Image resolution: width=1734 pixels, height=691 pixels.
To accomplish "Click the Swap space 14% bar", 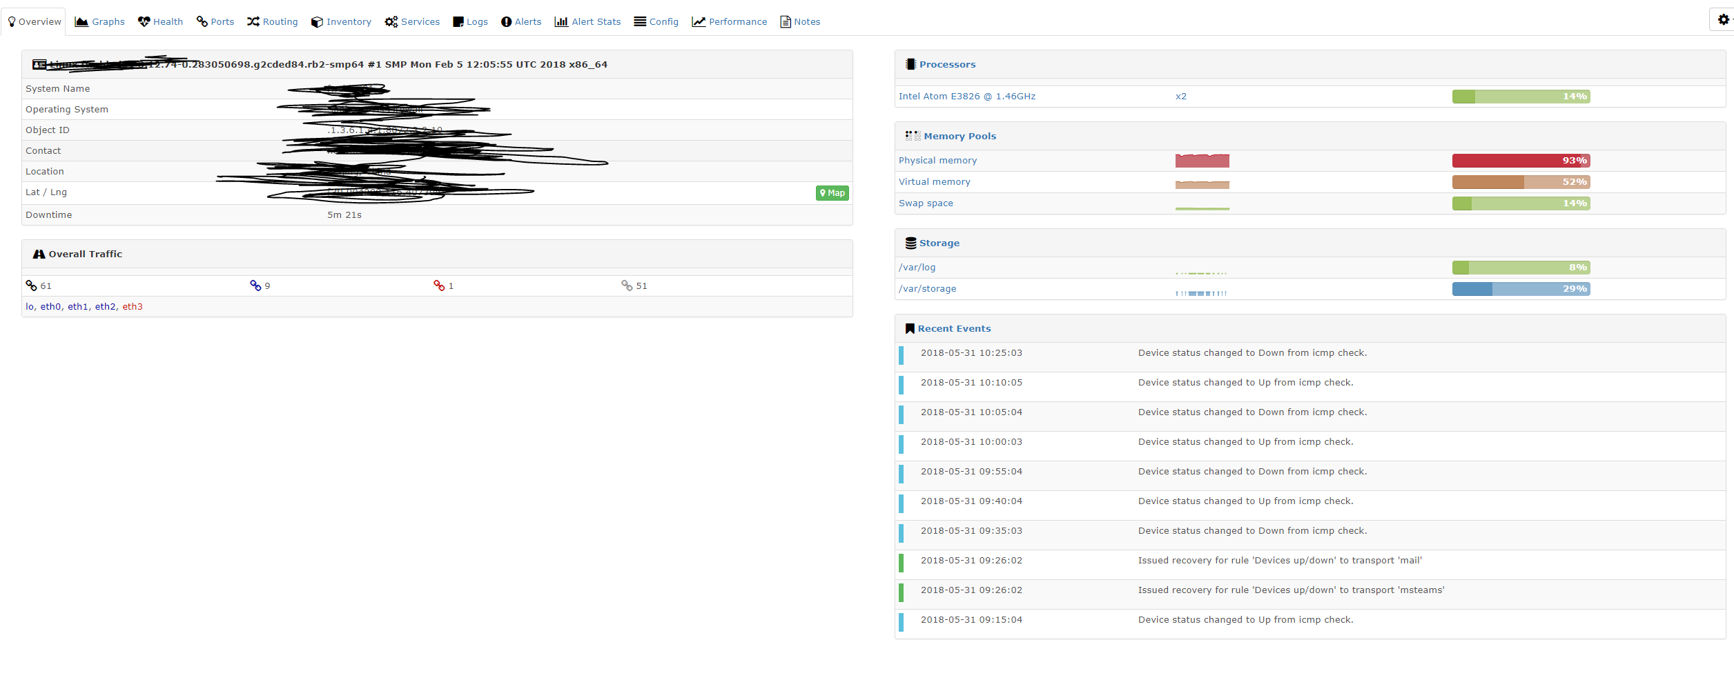I will click(1521, 203).
